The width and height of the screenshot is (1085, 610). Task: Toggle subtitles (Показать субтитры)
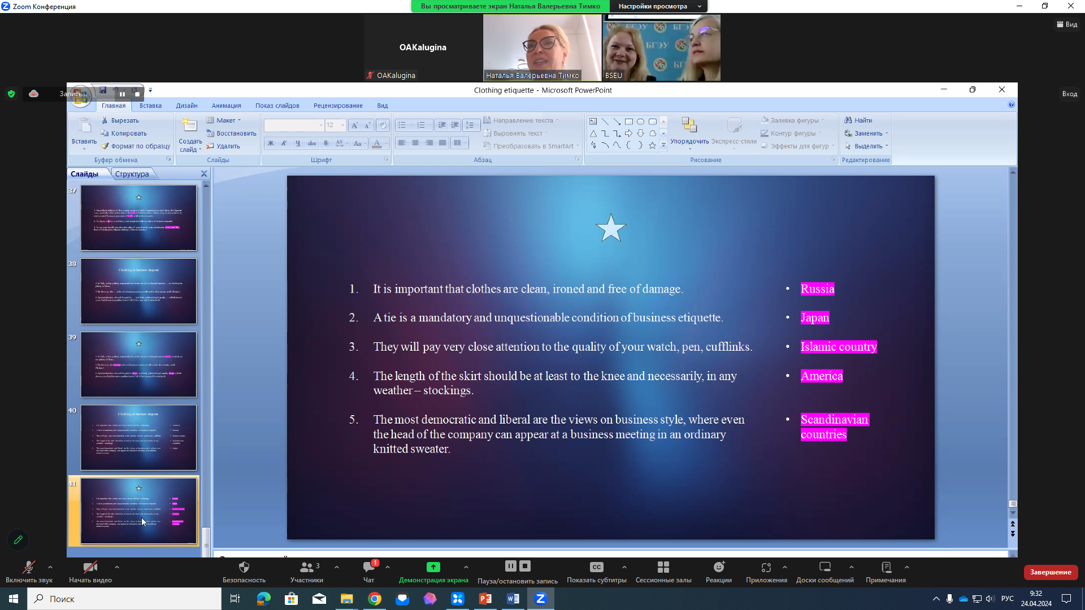point(596,567)
